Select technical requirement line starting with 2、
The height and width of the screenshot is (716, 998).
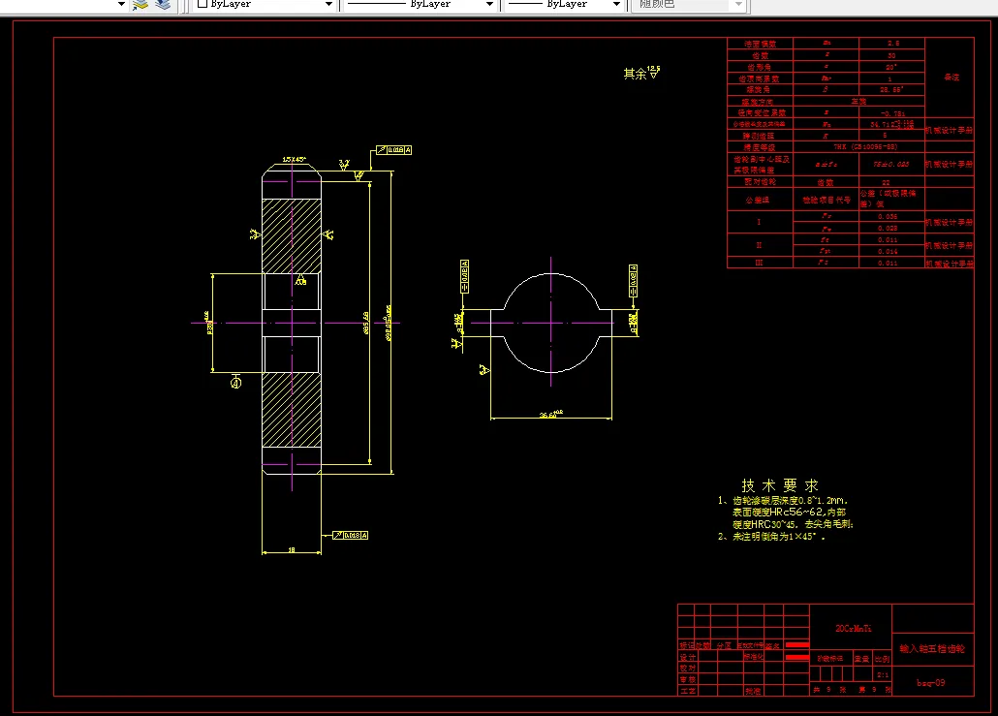click(771, 537)
